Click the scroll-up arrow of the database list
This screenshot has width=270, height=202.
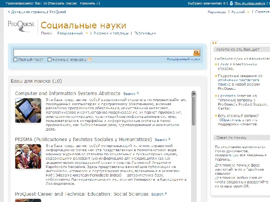(194, 94)
